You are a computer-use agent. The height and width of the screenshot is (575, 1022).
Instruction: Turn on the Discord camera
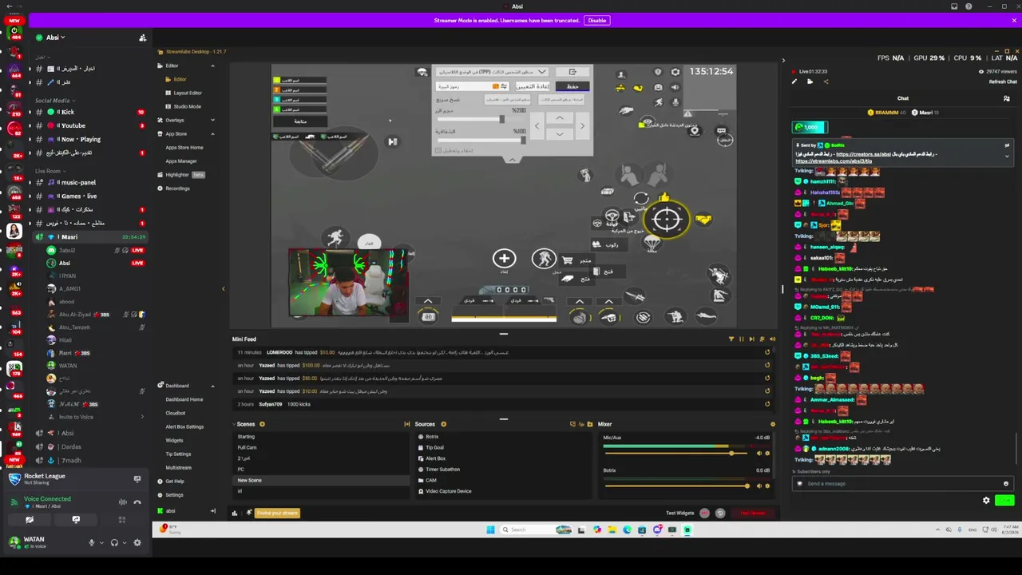coord(30,520)
